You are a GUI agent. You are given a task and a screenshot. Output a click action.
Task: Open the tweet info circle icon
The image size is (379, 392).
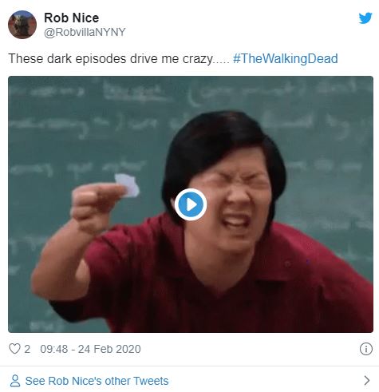(366, 349)
